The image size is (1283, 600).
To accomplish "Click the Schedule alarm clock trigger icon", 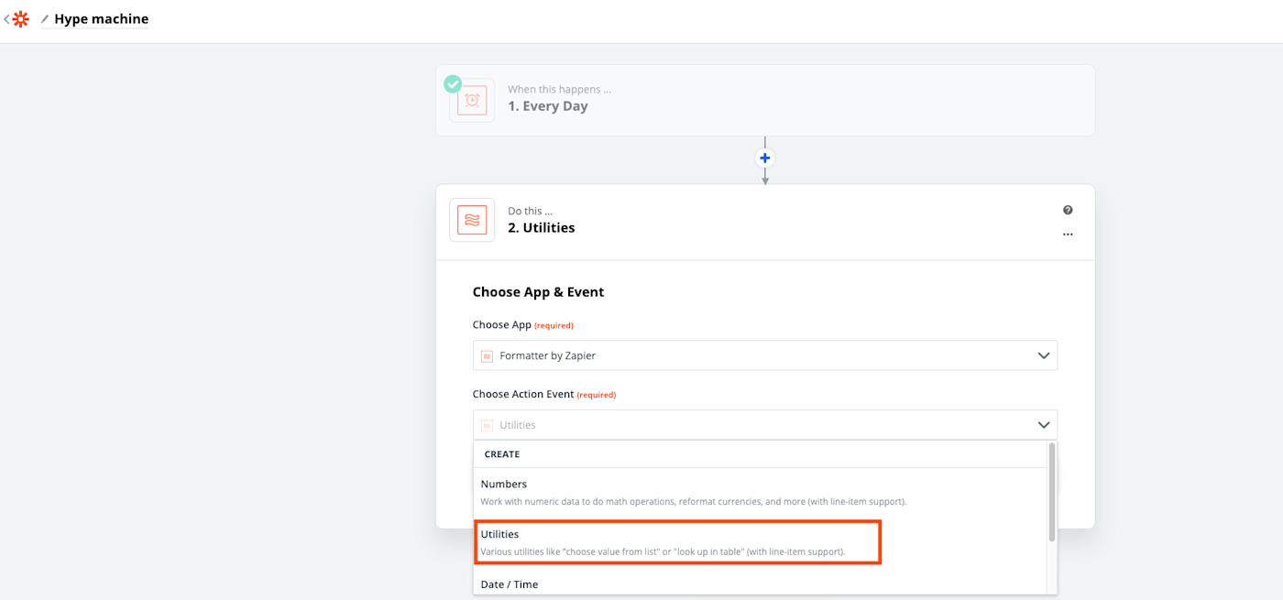I will click(x=472, y=101).
